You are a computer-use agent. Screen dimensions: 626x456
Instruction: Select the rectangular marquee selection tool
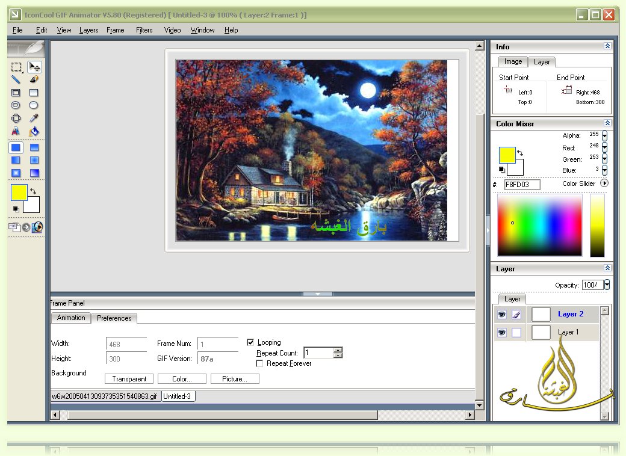click(16, 67)
